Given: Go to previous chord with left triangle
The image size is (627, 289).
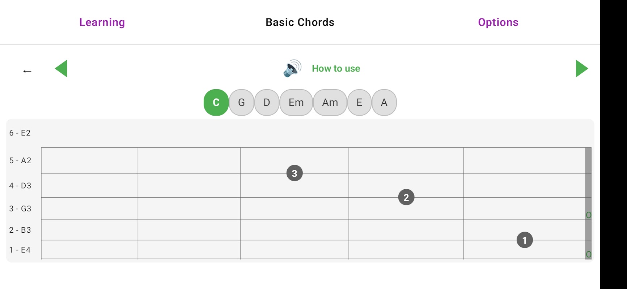Looking at the screenshot, I should pyautogui.click(x=61, y=69).
